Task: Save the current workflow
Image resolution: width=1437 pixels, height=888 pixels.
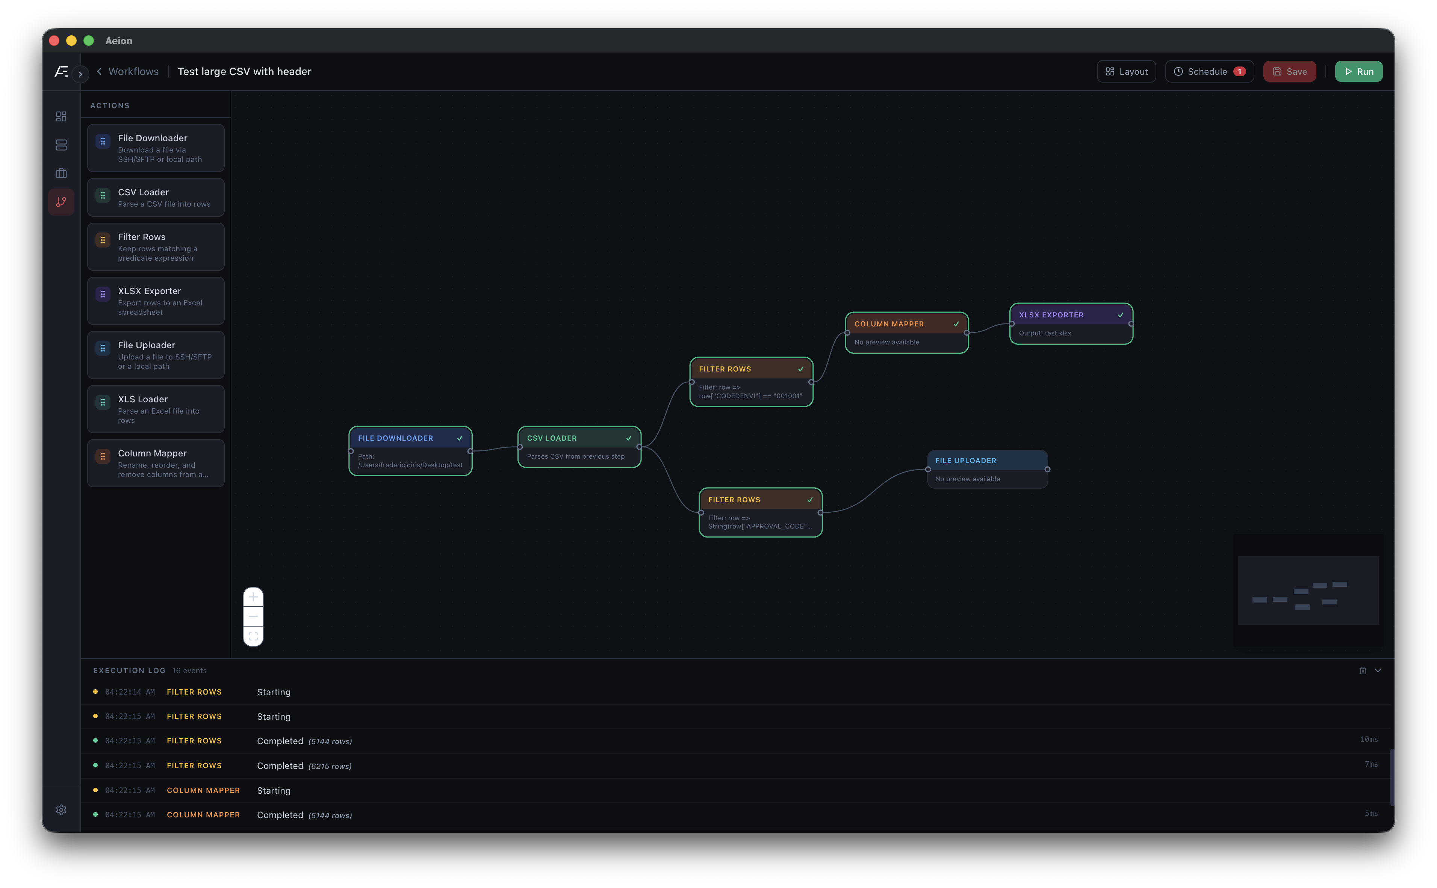Action: (x=1290, y=71)
